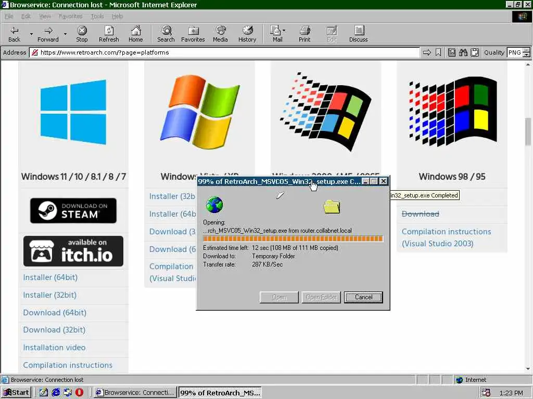Click into the Address URL field
Image resolution: width=533 pixels, height=399 pixels.
tap(224, 52)
